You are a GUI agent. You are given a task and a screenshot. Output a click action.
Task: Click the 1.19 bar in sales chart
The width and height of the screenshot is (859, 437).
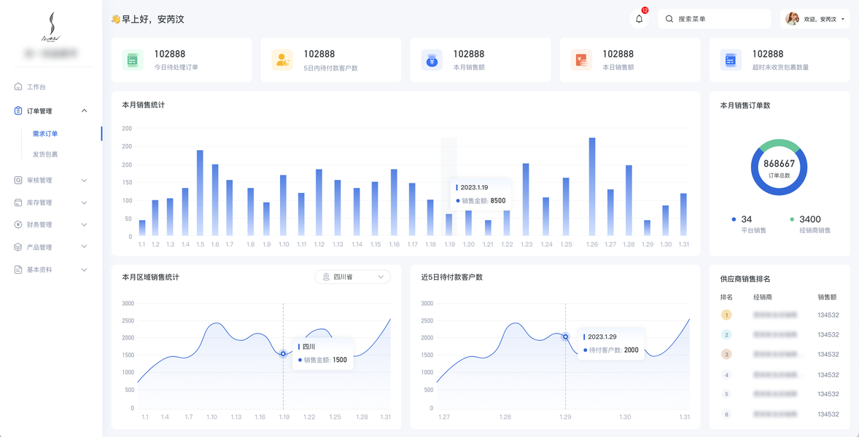pyautogui.click(x=448, y=225)
